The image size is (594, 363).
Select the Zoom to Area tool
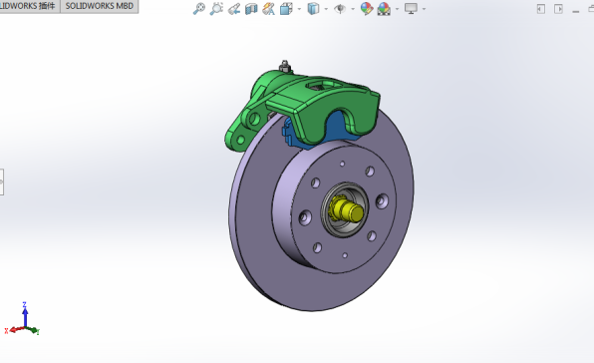pos(216,8)
